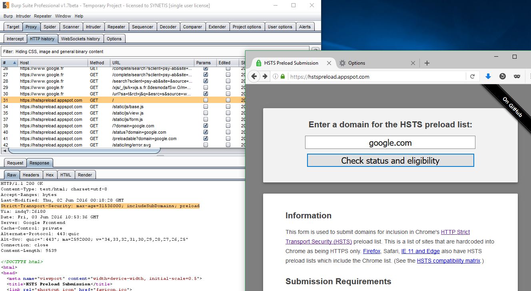Viewport: 531px width, 291px height.
Task: Click the Burp Suite logo icon in title bar
Action: click(6, 6)
